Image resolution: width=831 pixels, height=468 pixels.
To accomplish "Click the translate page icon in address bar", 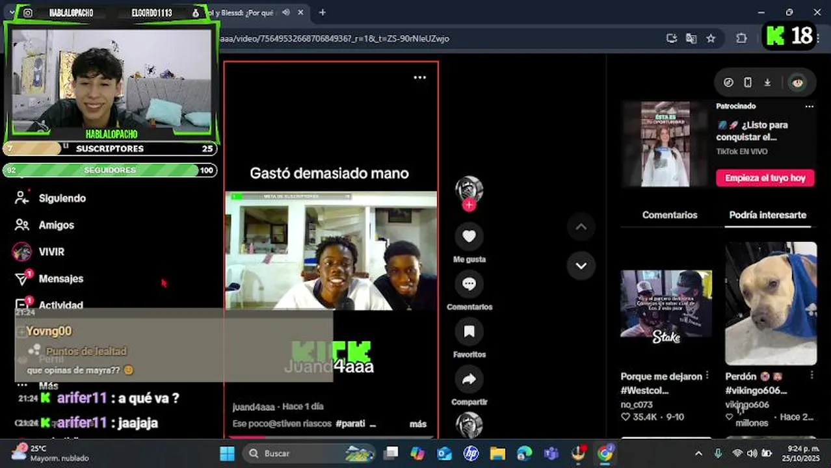I will pyautogui.click(x=691, y=38).
